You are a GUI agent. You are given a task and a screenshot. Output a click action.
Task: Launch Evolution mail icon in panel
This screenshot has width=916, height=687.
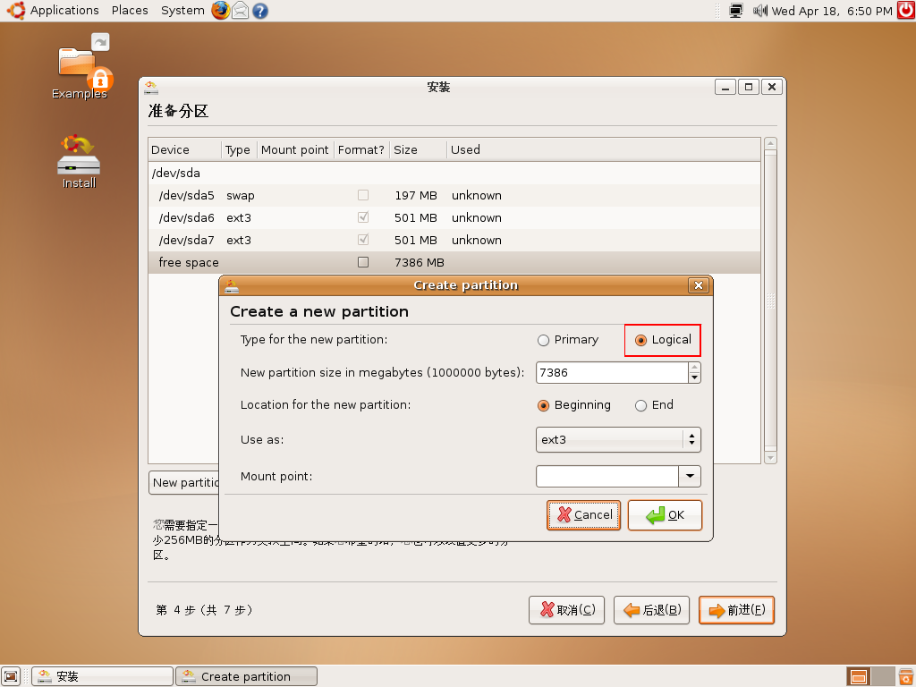pyautogui.click(x=240, y=11)
